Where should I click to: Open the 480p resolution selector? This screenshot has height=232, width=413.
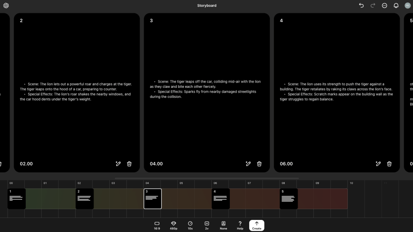(x=173, y=226)
